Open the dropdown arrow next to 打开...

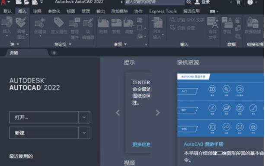click(84, 117)
